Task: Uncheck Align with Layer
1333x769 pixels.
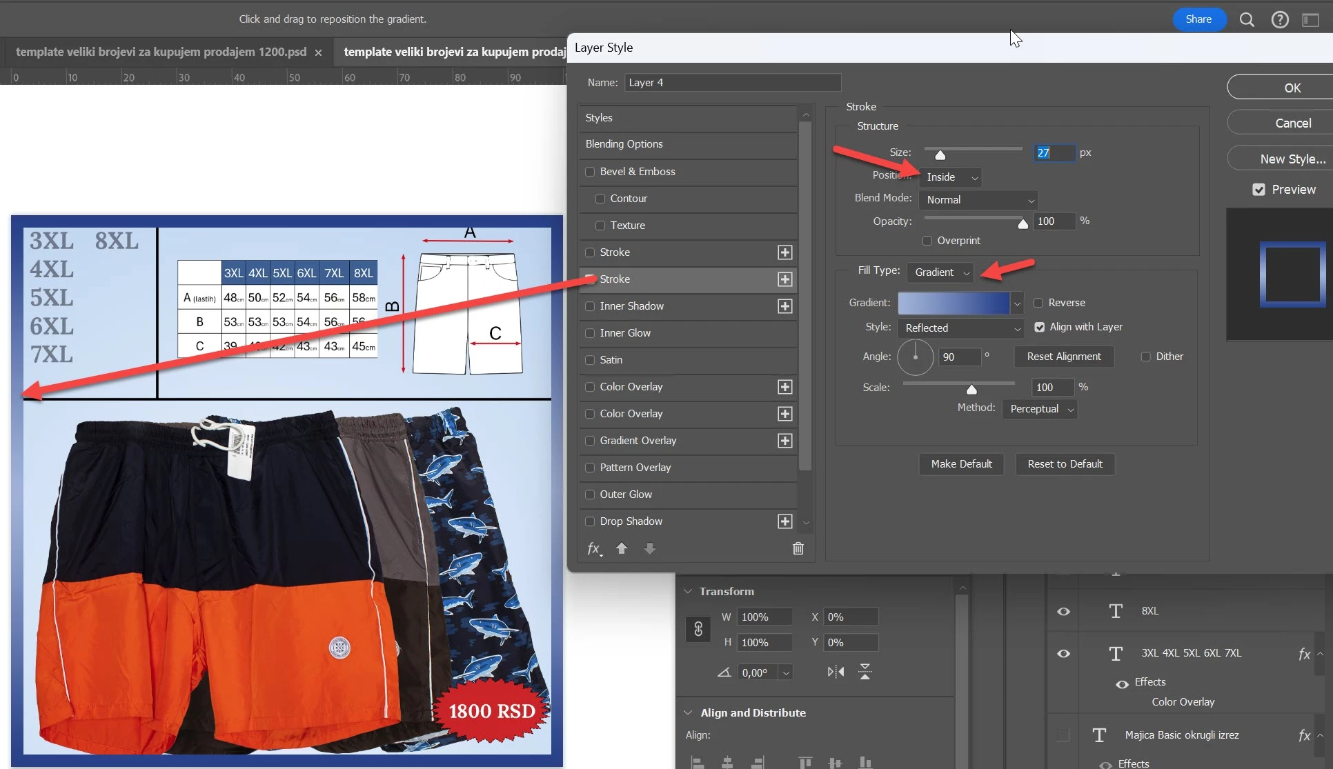Action: pos(1039,327)
